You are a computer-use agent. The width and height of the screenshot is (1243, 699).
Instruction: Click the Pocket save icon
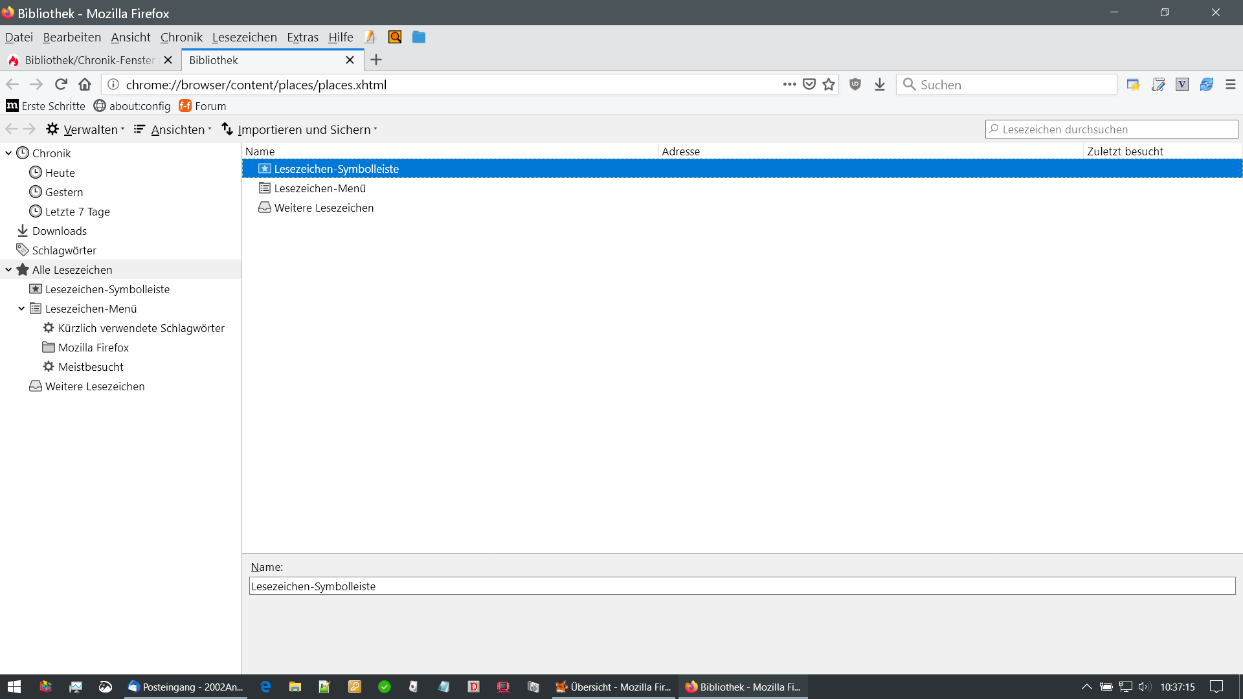[809, 85]
